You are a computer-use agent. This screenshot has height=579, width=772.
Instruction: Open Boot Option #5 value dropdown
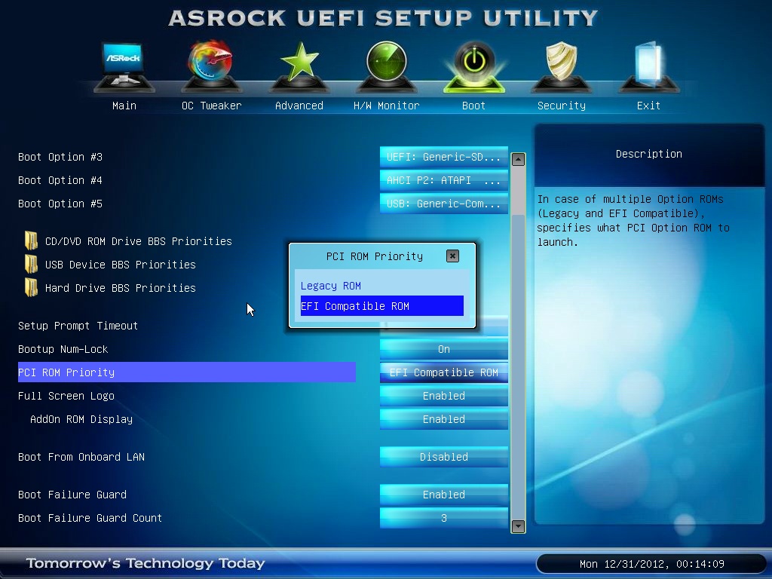pos(443,204)
